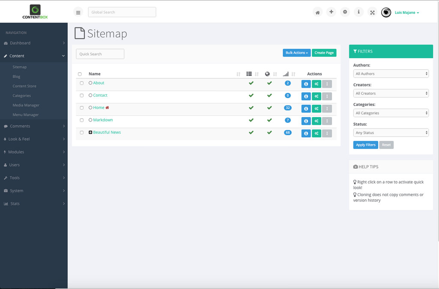Toggle fullscreen with the expand icon
This screenshot has width=439, height=289.
[x=372, y=12]
